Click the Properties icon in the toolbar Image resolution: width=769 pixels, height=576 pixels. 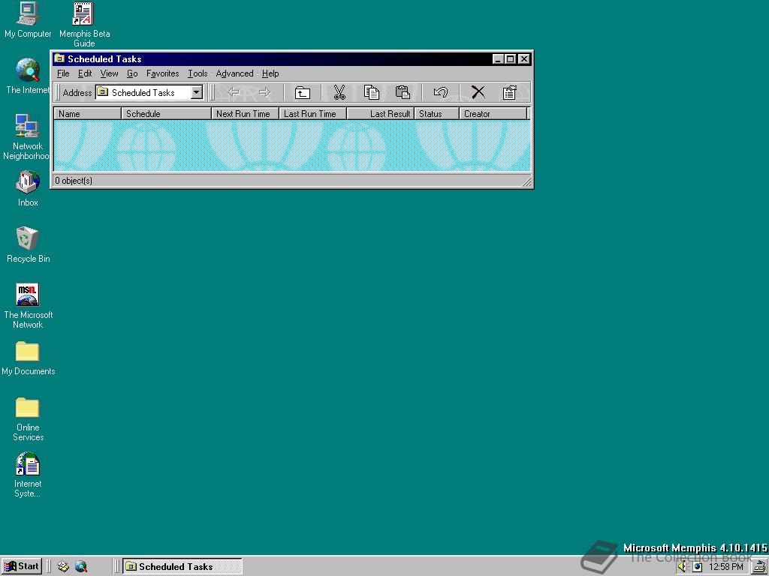pos(510,92)
